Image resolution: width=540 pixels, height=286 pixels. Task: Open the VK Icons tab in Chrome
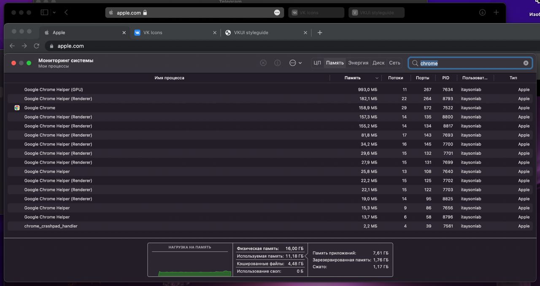tap(175, 32)
